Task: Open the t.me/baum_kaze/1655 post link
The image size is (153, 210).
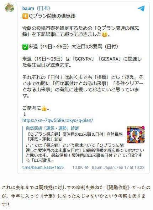Action: [x=43, y=167]
